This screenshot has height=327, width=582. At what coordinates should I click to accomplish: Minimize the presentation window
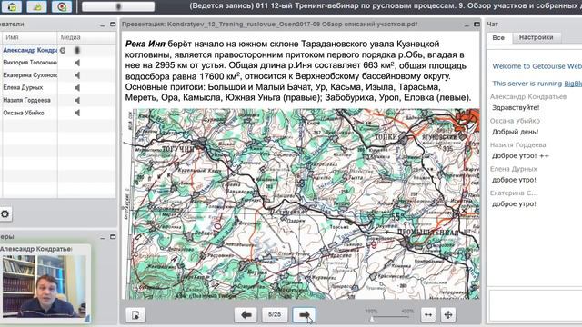[x=467, y=25]
